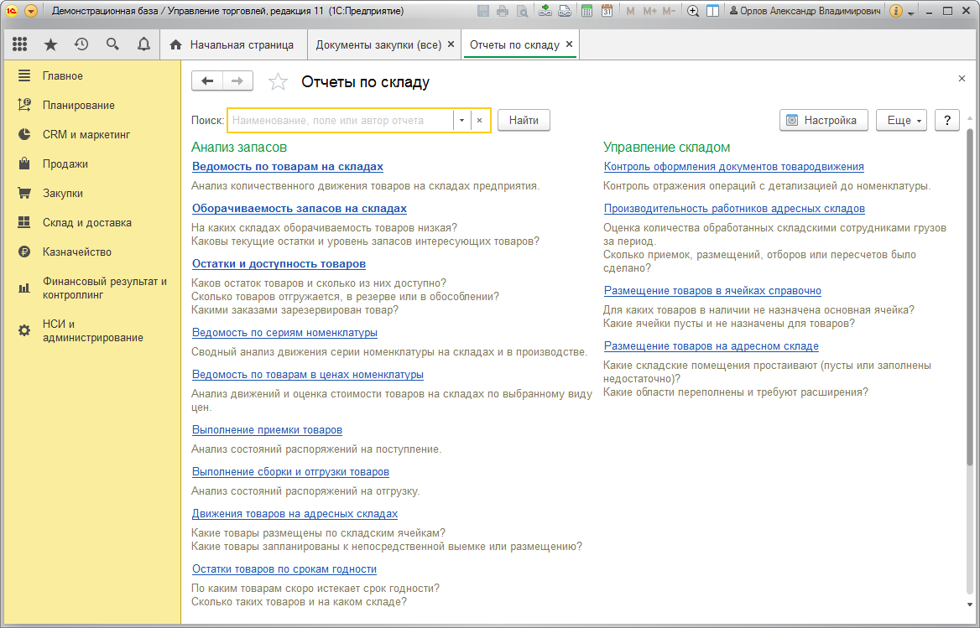Open the calendar in the title bar
The image size is (980, 628).
pyautogui.click(x=607, y=11)
